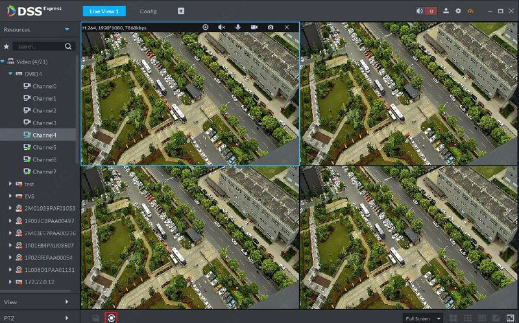The width and height of the screenshot is (519, 323).
Task: Open the Full Screen dropdown
Action: (x=423, y=318)
